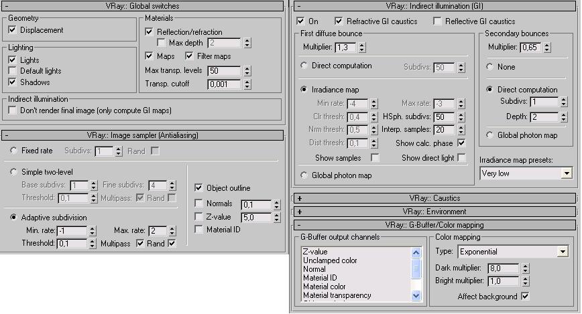Enable Default lights checkbox
This screenshot has width=582, height=314.
point(12,70)
